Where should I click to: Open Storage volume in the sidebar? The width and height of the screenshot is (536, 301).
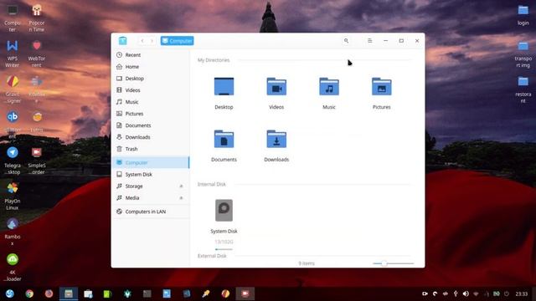click(151, 186)
